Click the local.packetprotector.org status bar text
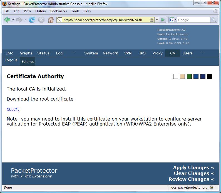Viewport: 221px width, 193px height. coord(189,187)
